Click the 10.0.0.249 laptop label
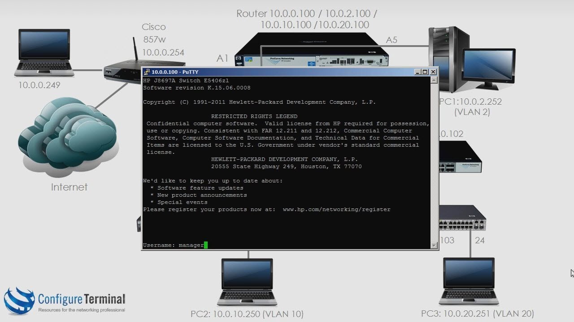 (39, 85)
